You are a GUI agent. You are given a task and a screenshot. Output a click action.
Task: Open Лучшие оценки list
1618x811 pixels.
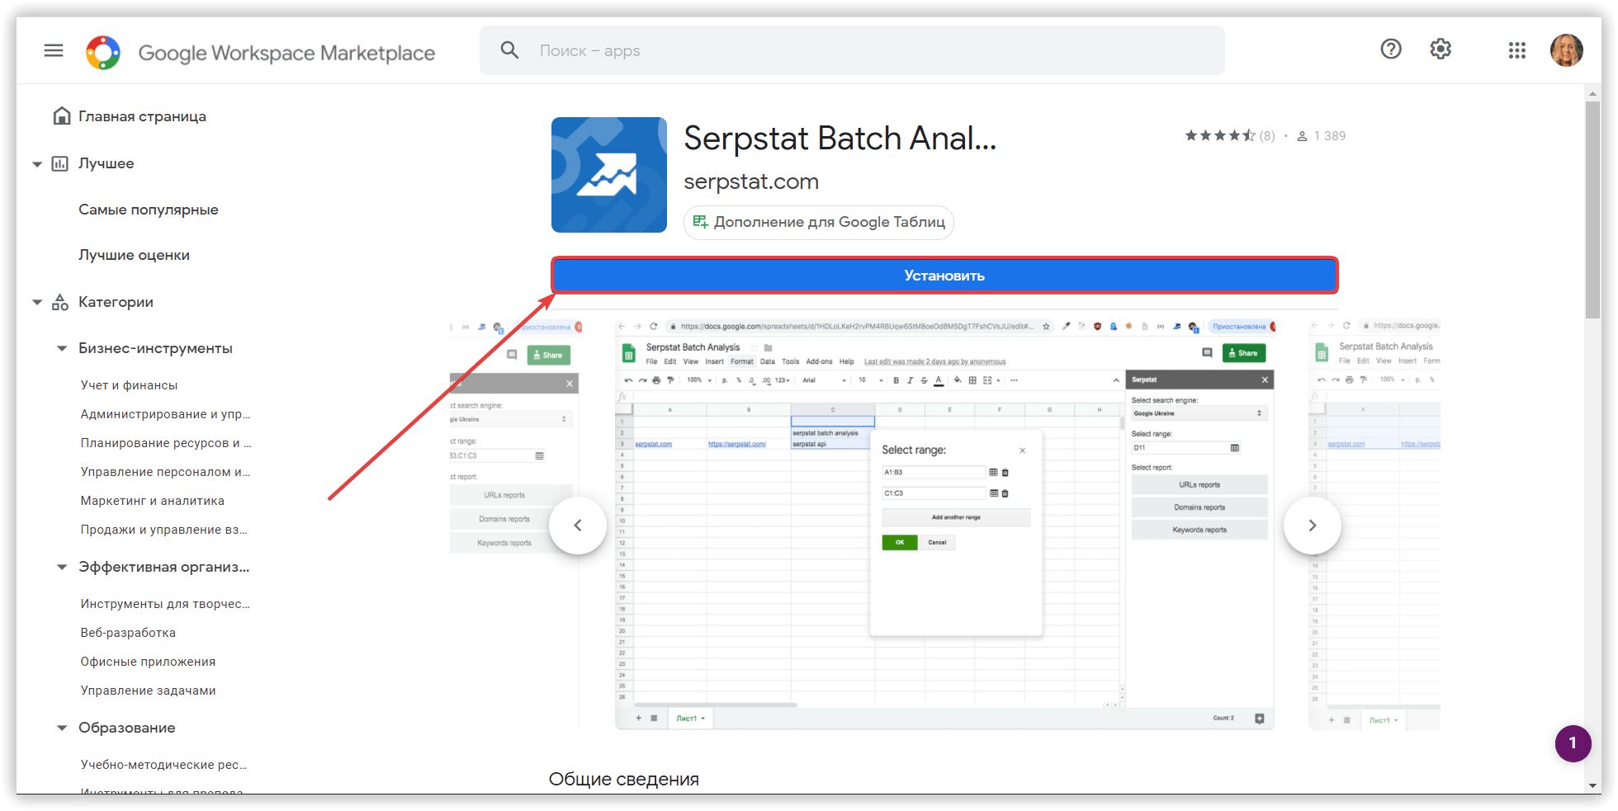[134, 255]
